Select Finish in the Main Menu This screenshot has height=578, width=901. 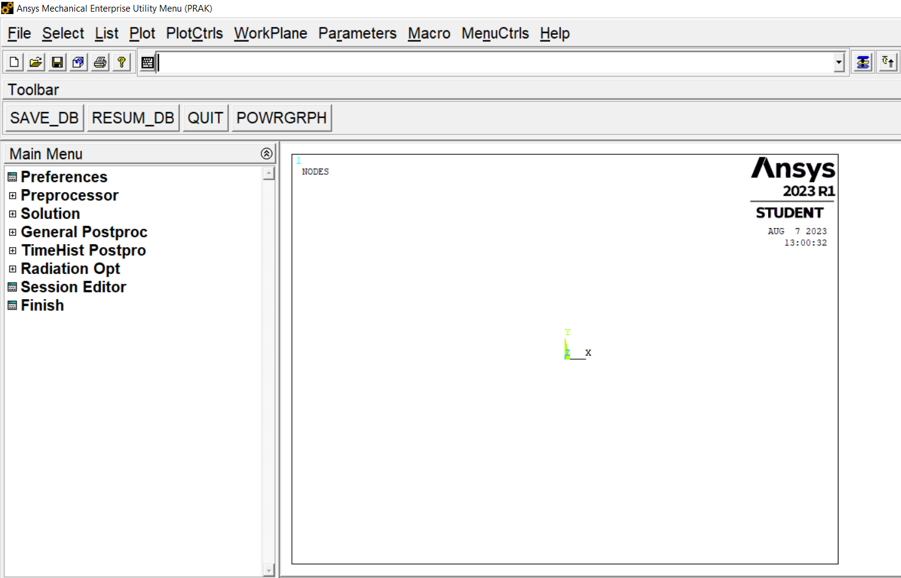[x=42, y=306]
